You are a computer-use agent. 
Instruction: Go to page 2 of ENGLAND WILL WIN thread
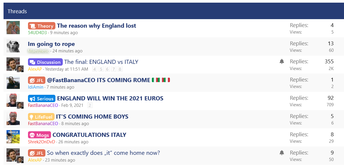(90, 105)
